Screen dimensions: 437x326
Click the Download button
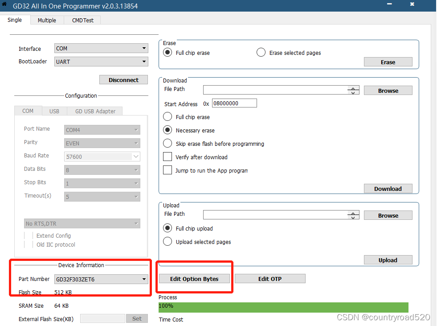(x=388, y=189)
